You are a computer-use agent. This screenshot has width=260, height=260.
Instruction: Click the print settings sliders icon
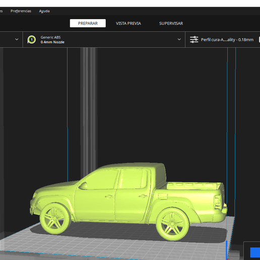point(194,40)
